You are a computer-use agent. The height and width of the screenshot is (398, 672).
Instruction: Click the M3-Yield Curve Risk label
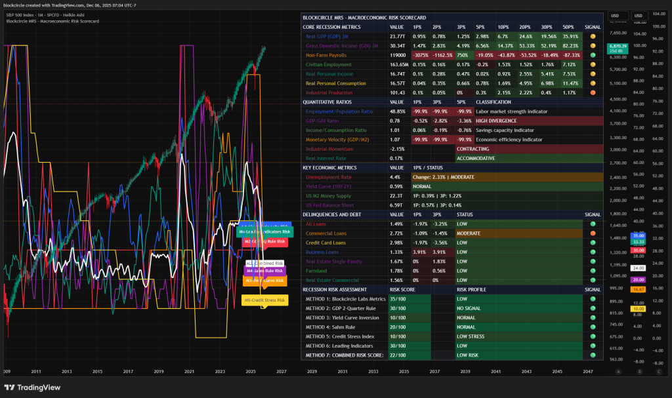point(264,281)
